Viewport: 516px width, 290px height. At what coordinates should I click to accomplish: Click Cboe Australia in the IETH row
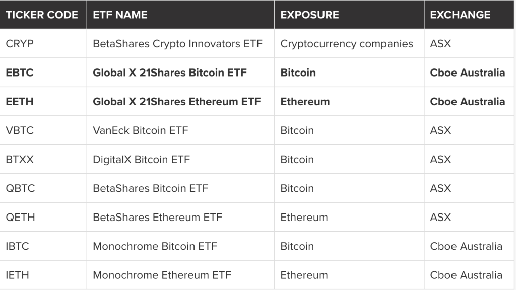[466, 275]
